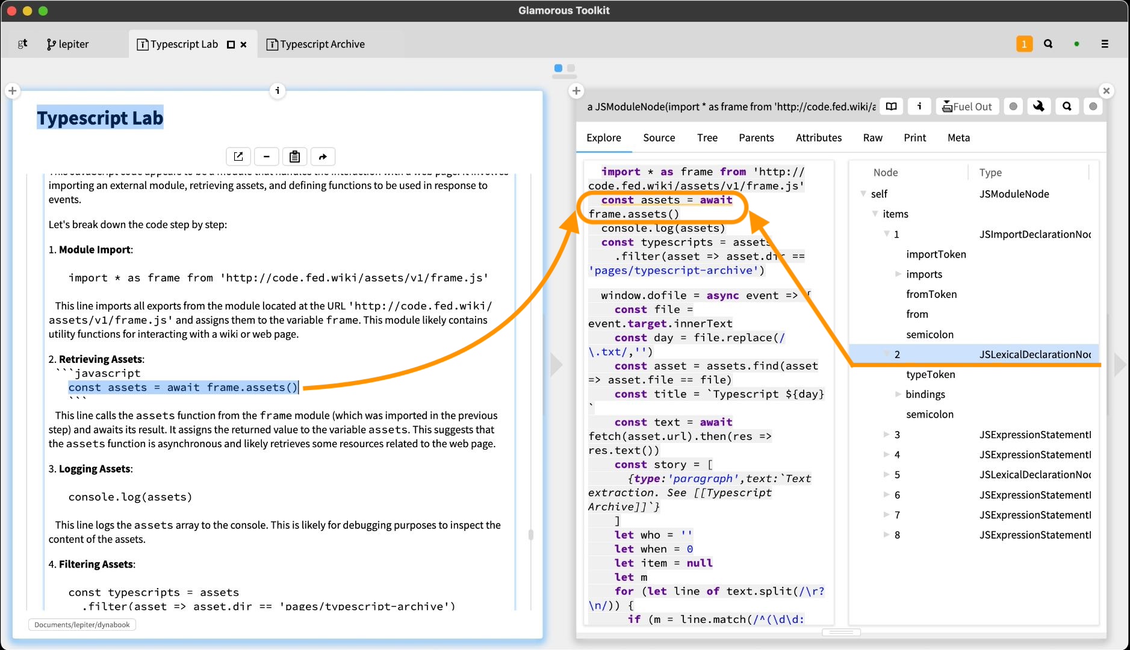Open the lepiter tab

(x=67, y=44)
